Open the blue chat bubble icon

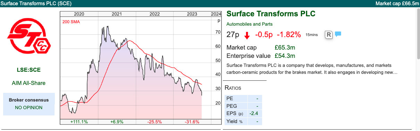tap(338, 34)
